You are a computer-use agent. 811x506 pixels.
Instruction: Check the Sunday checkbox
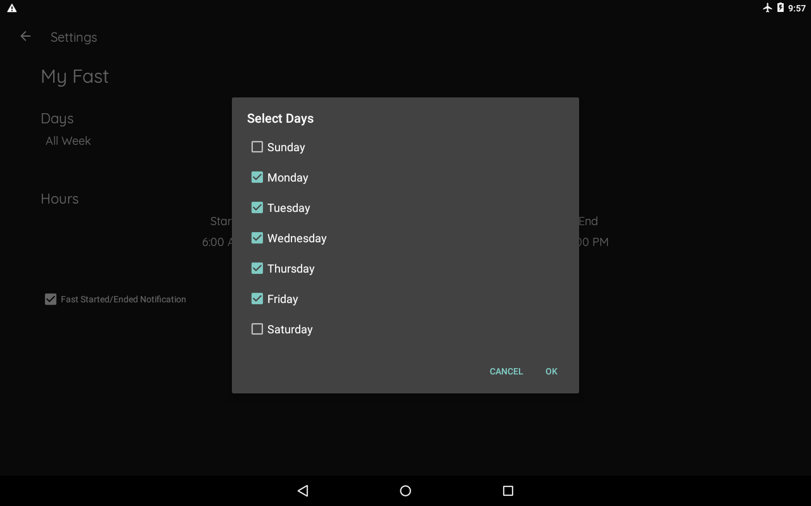(257, 147)
